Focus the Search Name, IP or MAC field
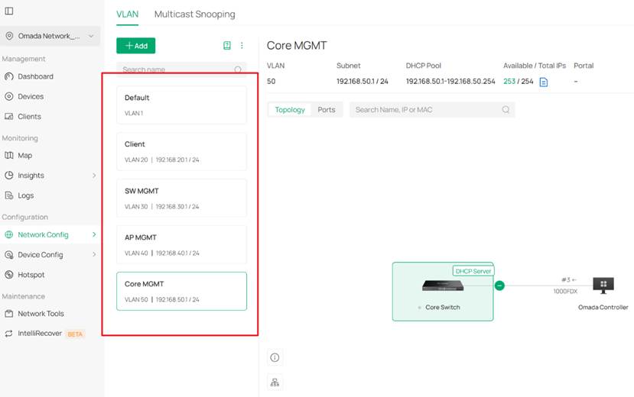The height and width of the screenshot is (397, 634). [432, 110]
